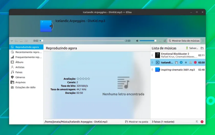215x135 pixels.
Task: Open the Arquivos browser
Action: point(26,82)
